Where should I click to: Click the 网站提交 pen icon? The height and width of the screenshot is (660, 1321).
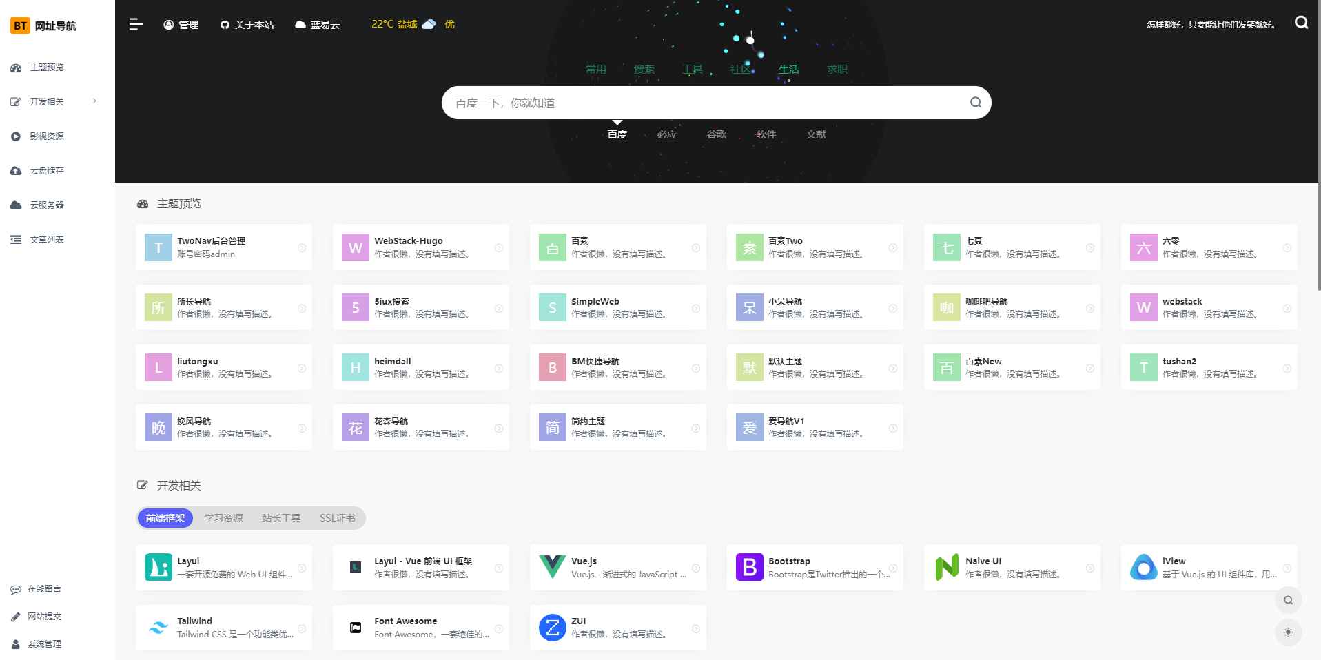point(16,617)
